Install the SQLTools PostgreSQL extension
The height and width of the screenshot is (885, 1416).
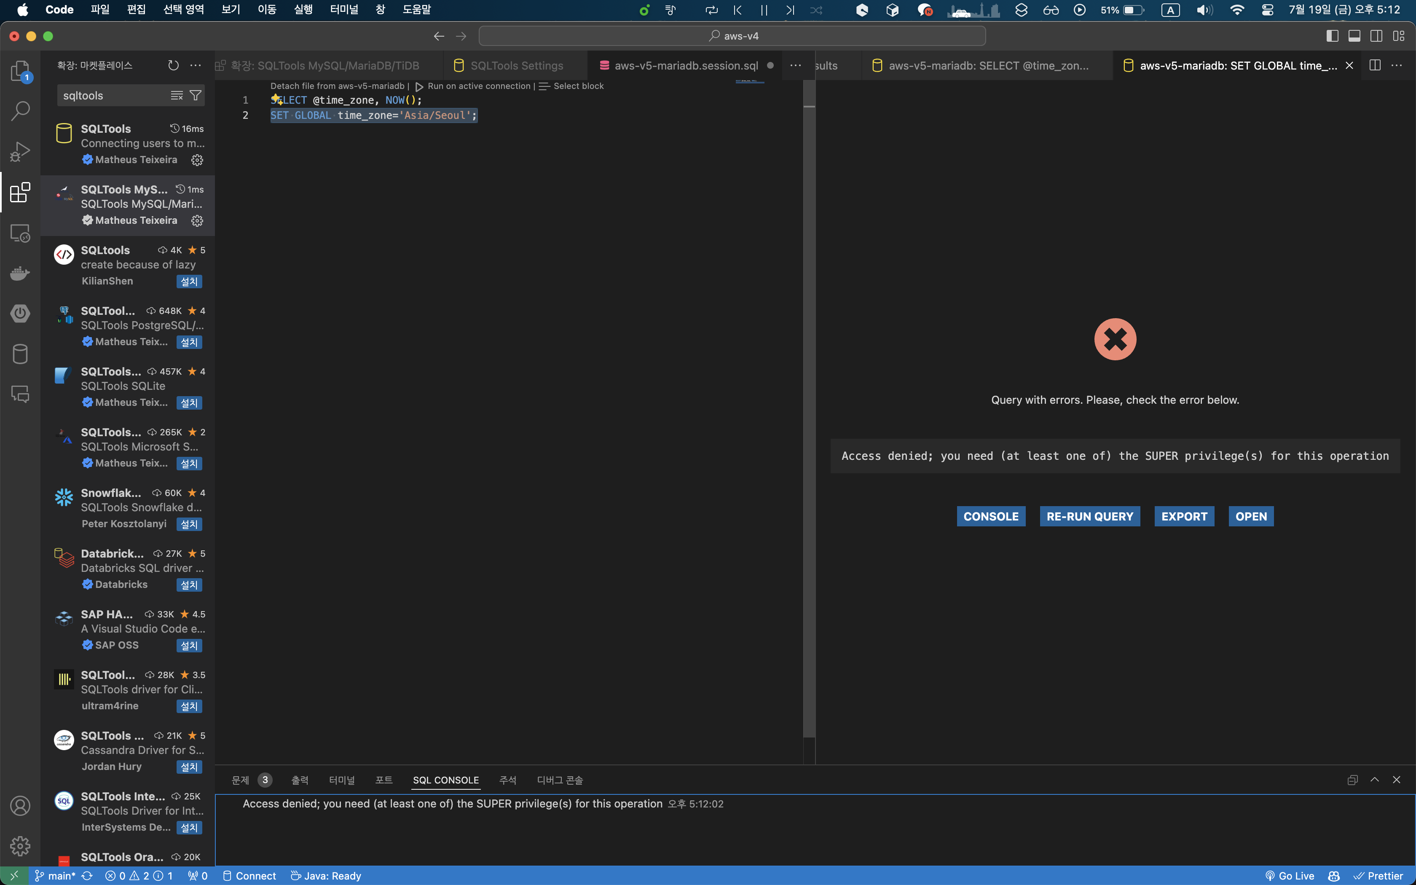(x=189, y=342)
